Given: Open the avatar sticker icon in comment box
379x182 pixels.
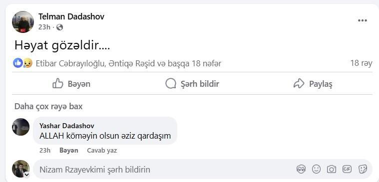Looking at the screenshot, I should 301,169.
